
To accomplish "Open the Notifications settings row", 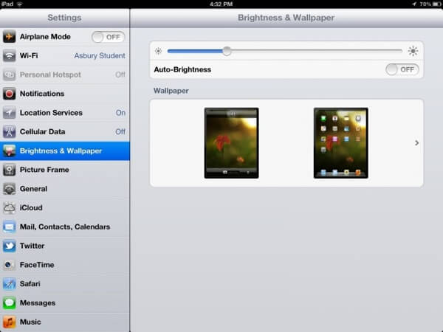I will (65, 94).
